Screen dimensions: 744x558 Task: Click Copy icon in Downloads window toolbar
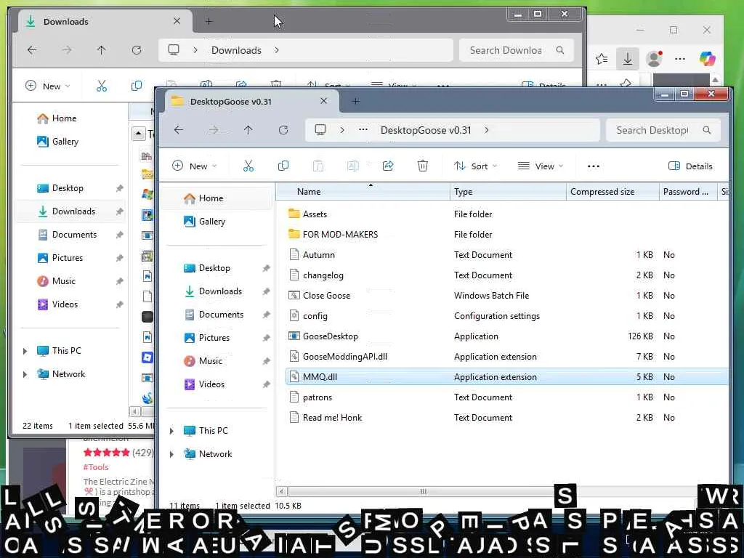136,86
